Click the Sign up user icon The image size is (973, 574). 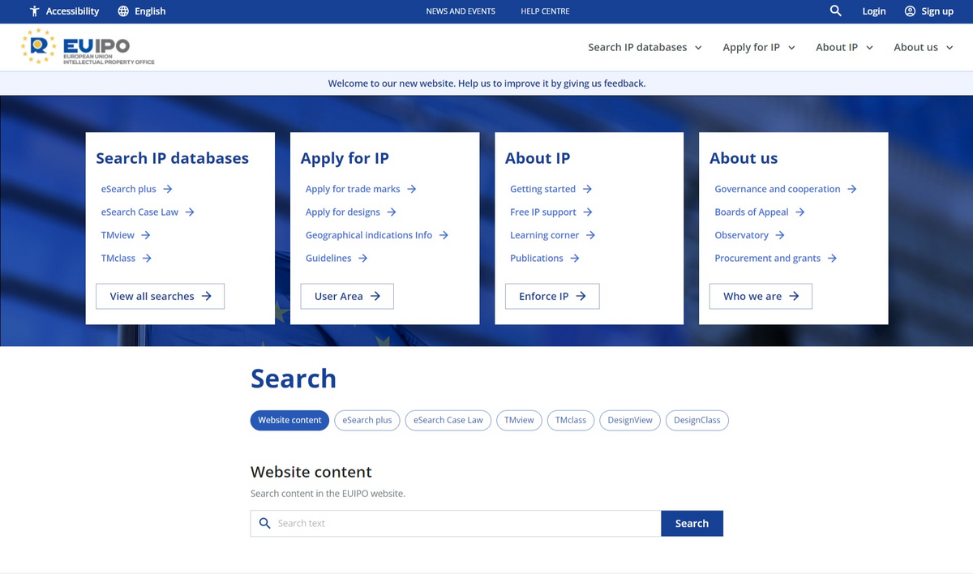(x=910, y=11)
